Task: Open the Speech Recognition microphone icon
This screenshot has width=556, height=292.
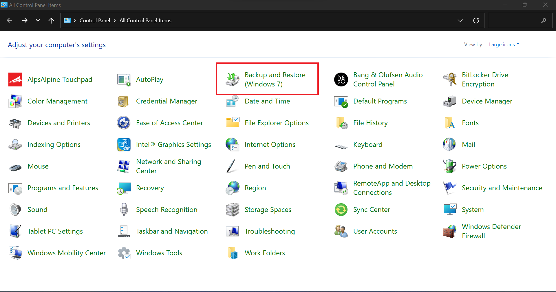Action: (x=124, y=210)
